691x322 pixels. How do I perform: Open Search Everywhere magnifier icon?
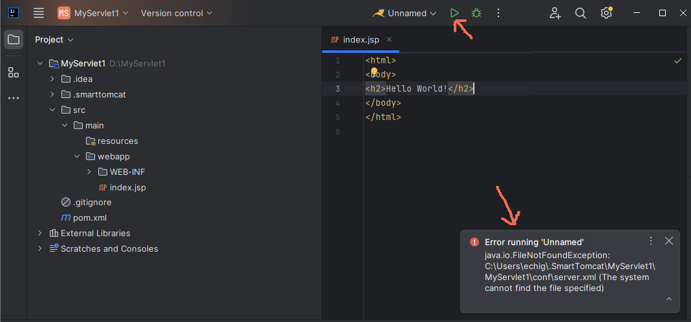(580, 13)
